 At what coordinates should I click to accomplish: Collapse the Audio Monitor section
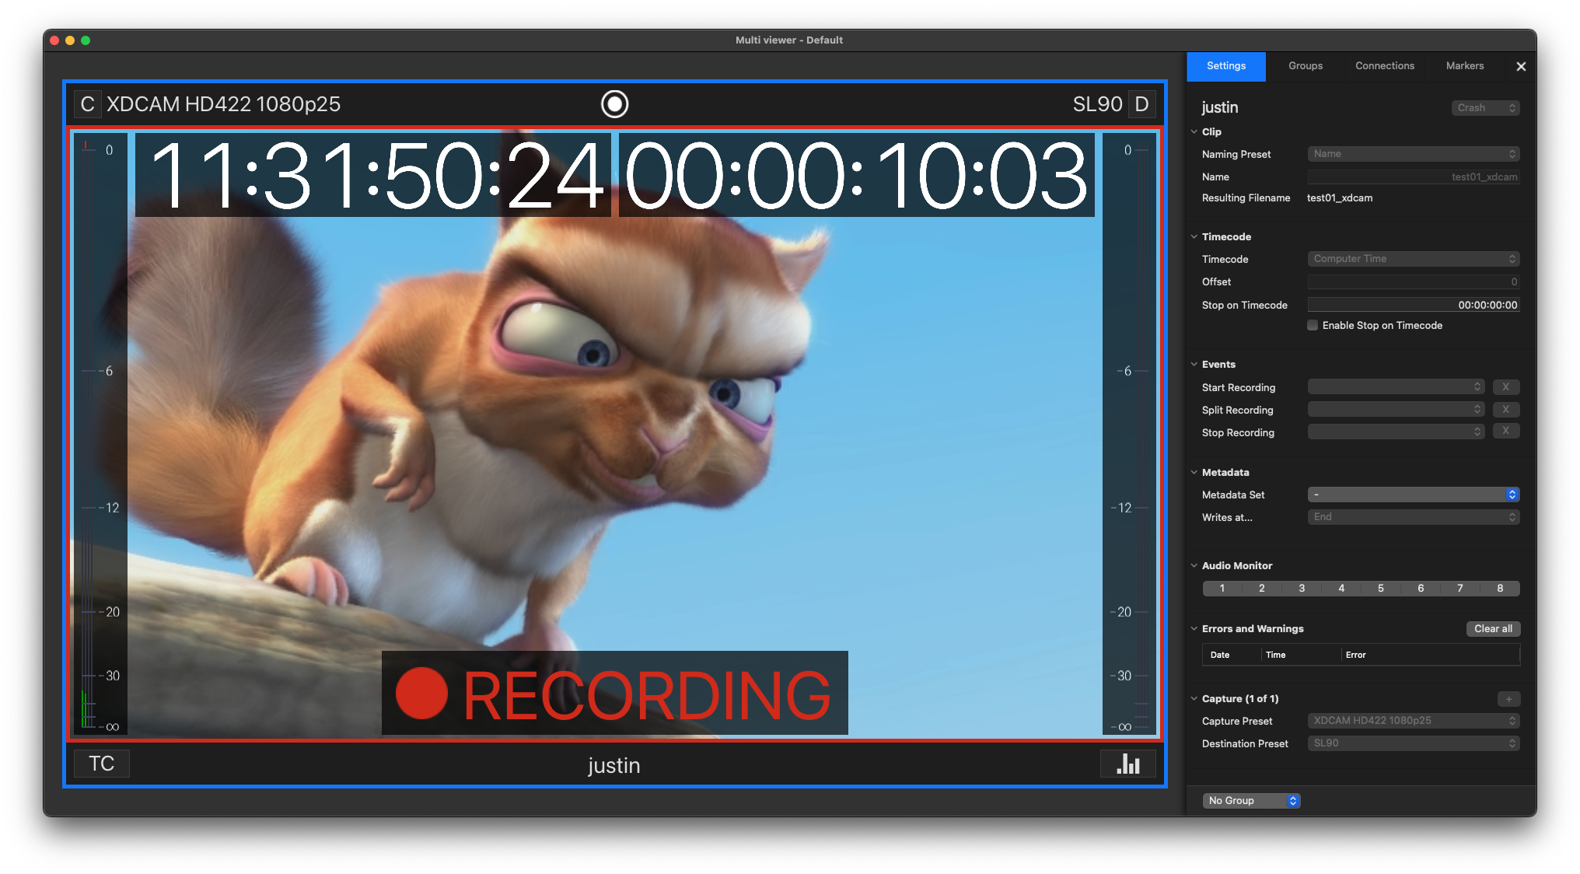[x=1194, y=566]
